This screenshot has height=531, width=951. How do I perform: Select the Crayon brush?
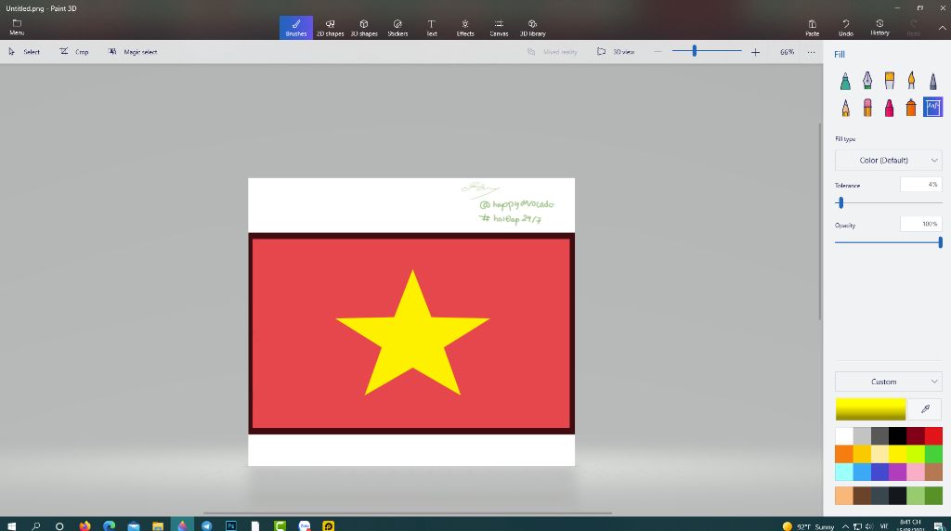point(889,108)
